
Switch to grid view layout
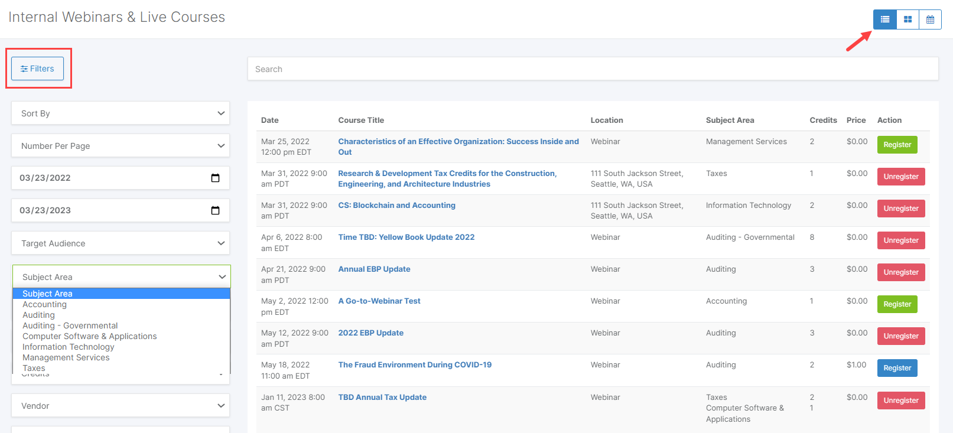(x=908, y=19)
